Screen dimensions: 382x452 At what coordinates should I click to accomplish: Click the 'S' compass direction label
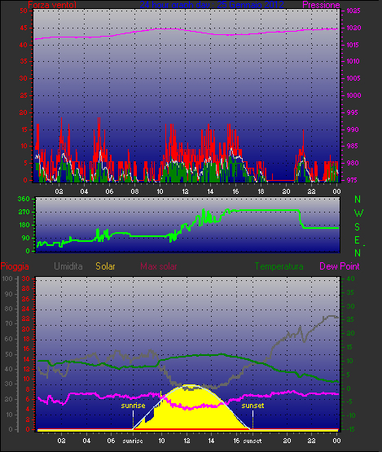tap(357, 227)
